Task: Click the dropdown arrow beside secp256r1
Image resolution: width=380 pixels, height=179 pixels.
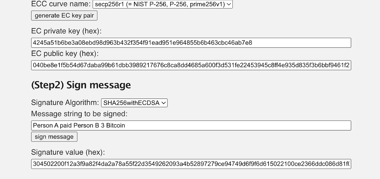Action: pyautogui.click(x=229, y=4)
